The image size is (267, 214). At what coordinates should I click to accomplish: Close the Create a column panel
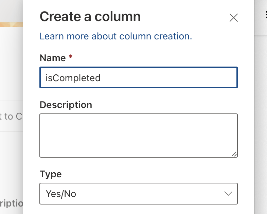pos(234,18)
